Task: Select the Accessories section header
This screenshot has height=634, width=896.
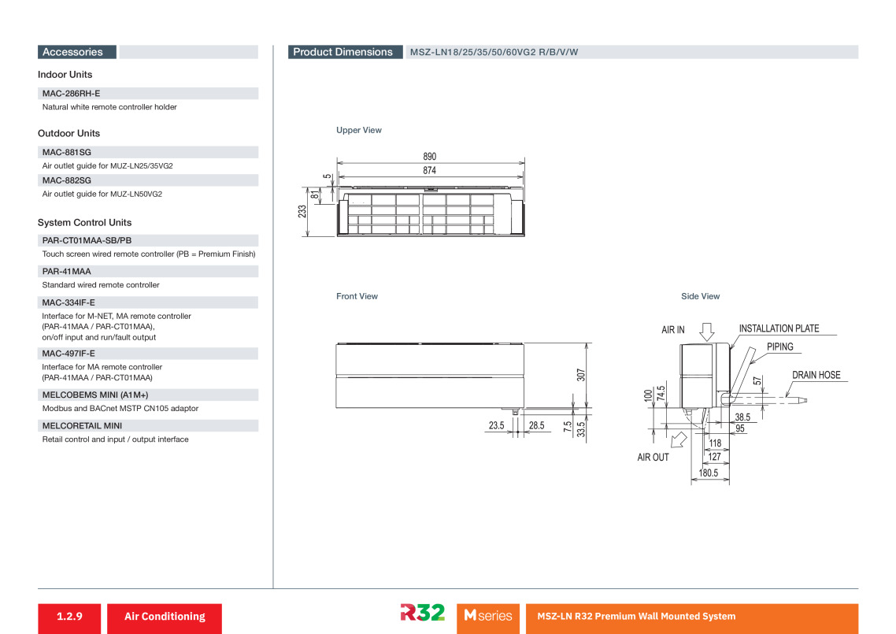Action: pos(77,52)
